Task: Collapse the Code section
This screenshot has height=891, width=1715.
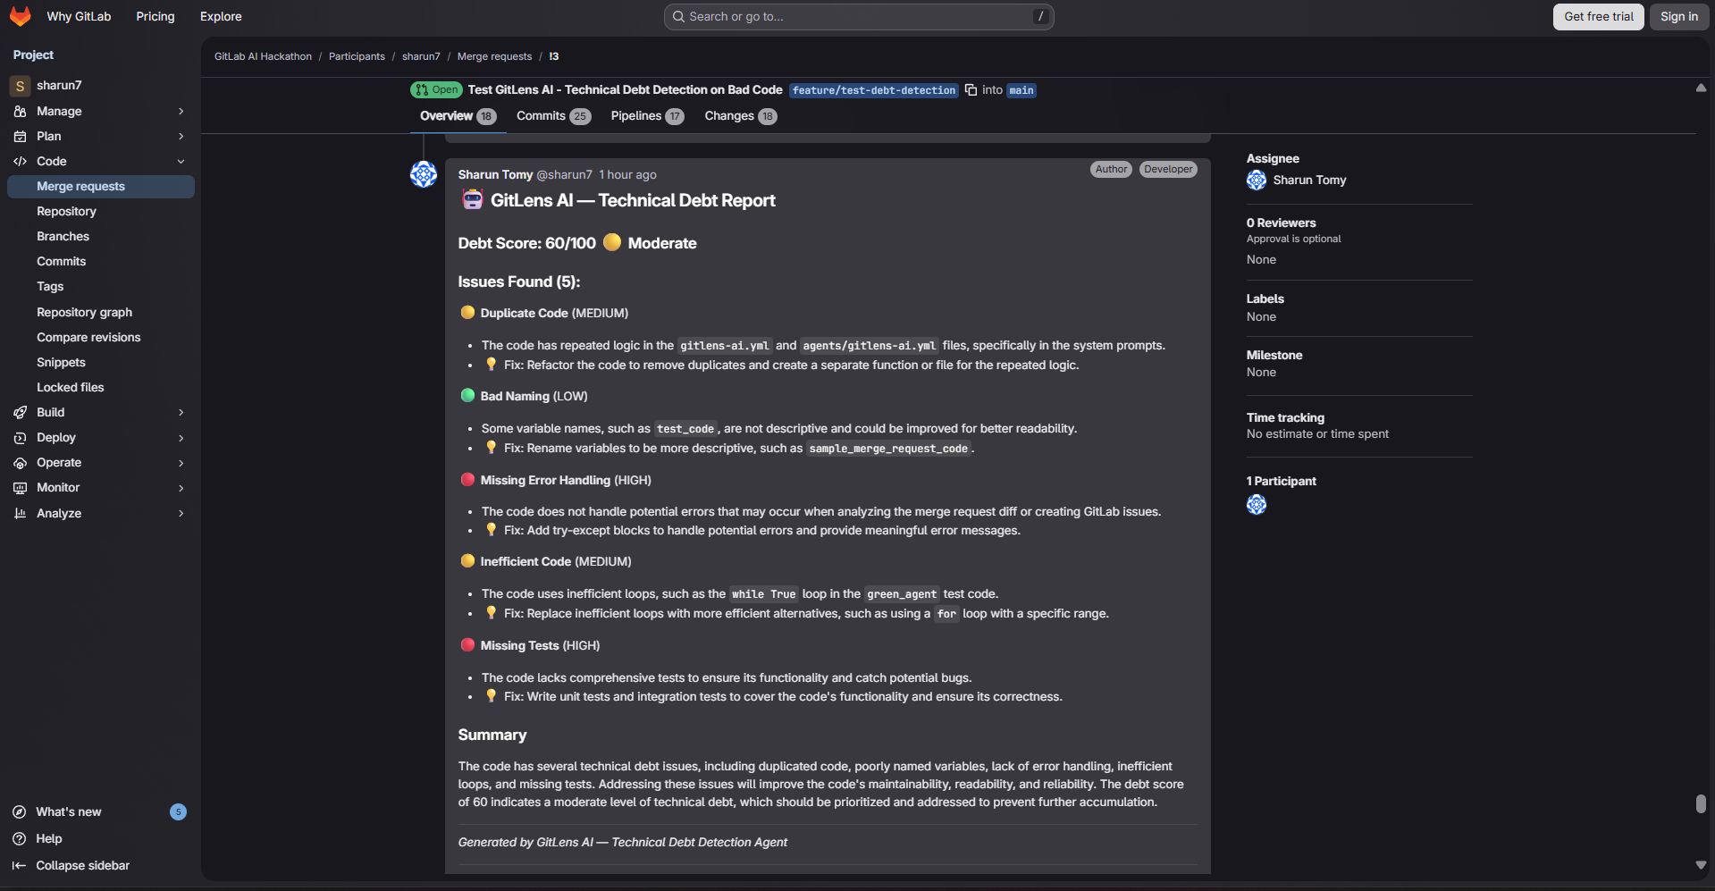Action: pyautogui.click(x=181, y=162)
